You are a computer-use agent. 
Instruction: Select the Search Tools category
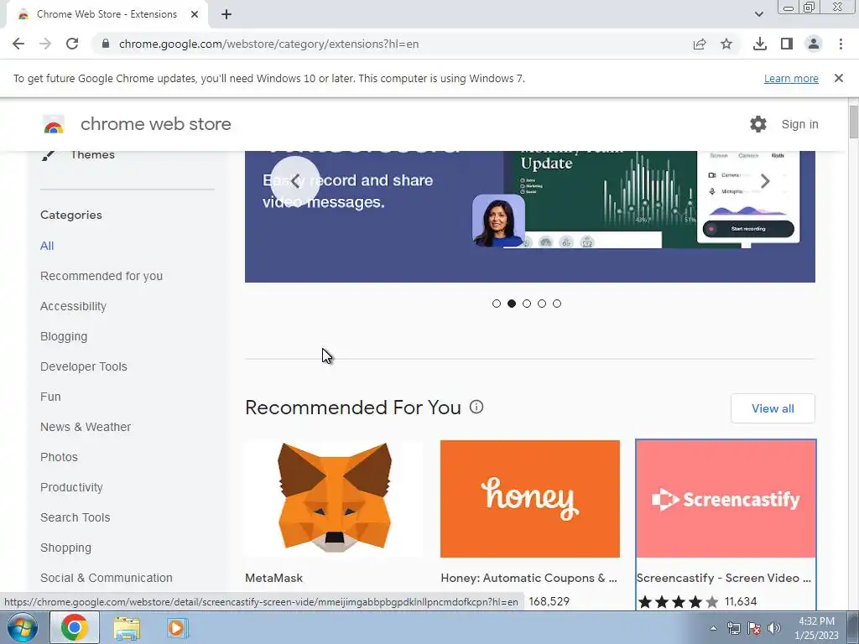75,517
